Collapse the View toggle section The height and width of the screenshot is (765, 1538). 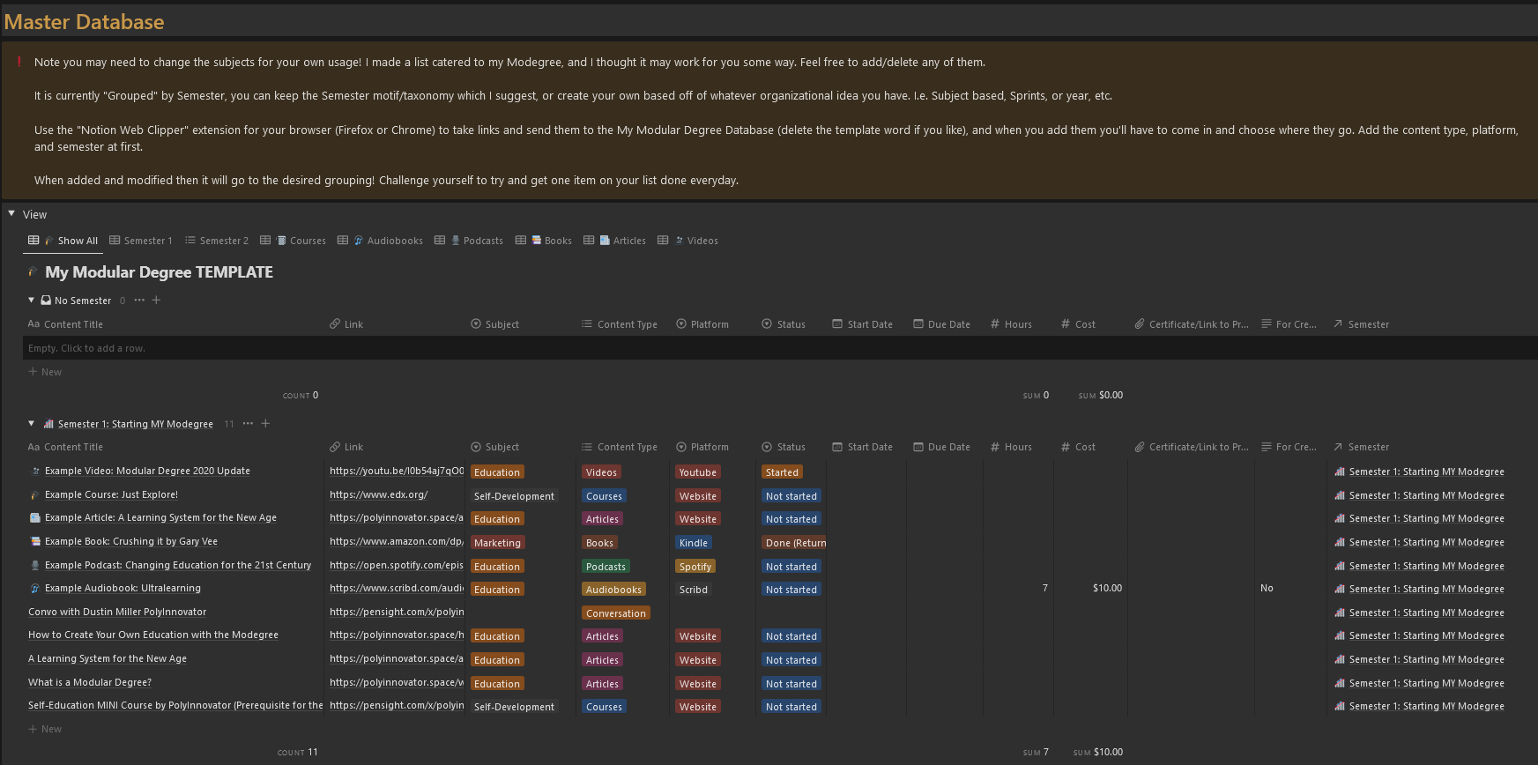11,214
